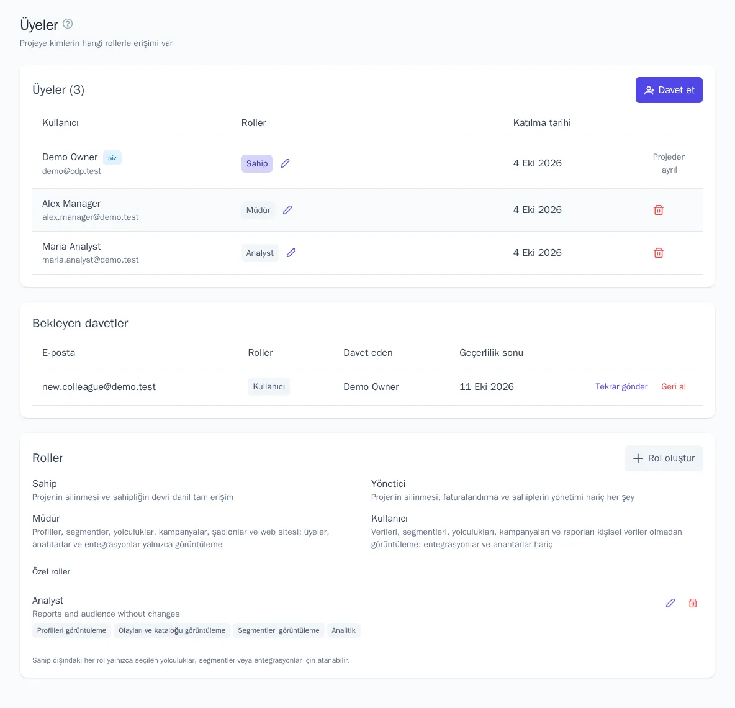735x708 pixels.
Task: Click Projeden ayrıl to leave project
Action: tap(669, 163)
